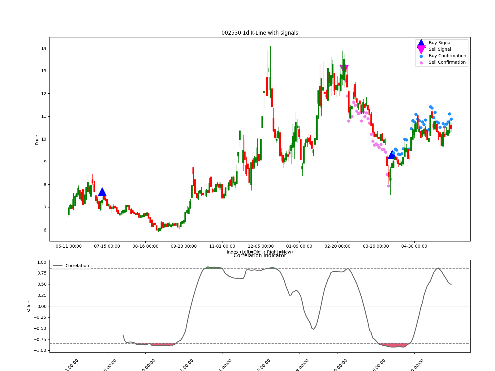Click the correlation axis tick '1.00'

(41, 262)
